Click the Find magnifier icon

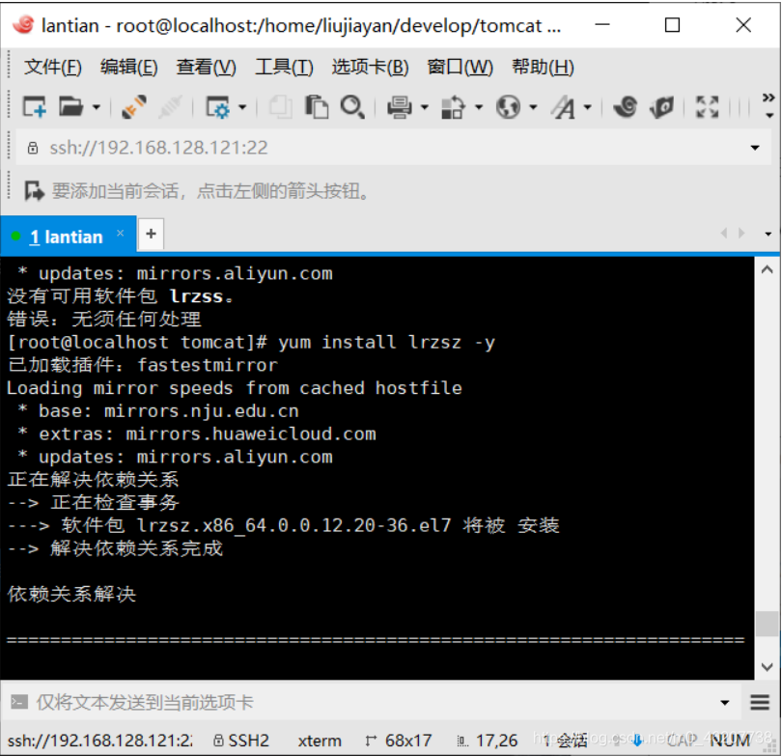click(352, 107)
